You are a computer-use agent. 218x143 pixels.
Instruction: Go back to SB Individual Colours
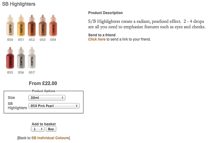[x=50, y=138]
